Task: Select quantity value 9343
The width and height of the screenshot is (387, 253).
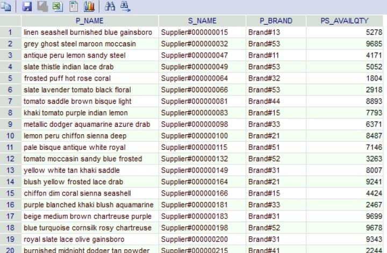Action: pyautogui.click(x=345, y=240)
